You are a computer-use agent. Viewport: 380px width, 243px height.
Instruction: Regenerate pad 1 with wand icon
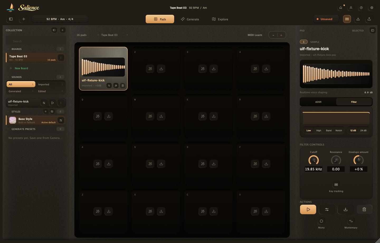[116, 86]
